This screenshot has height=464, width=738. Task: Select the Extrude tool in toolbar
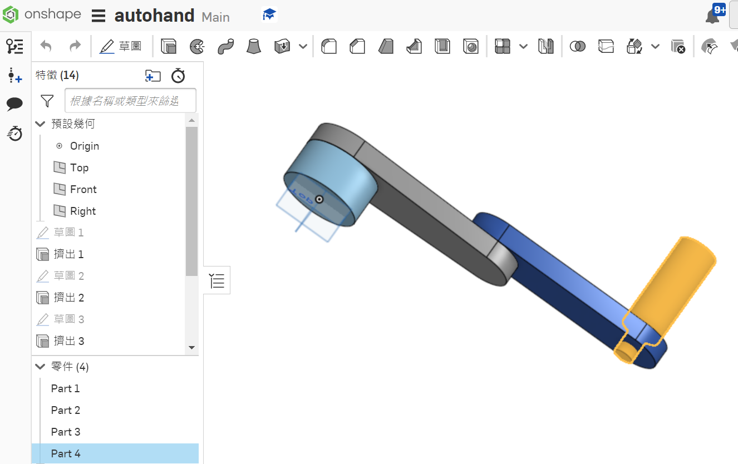[169, 46]
